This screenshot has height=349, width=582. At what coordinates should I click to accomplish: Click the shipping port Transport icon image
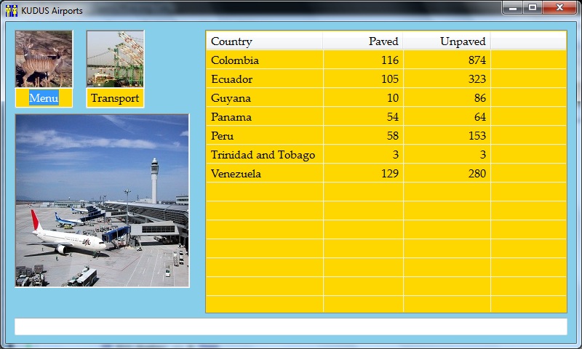tap(115, 59)
